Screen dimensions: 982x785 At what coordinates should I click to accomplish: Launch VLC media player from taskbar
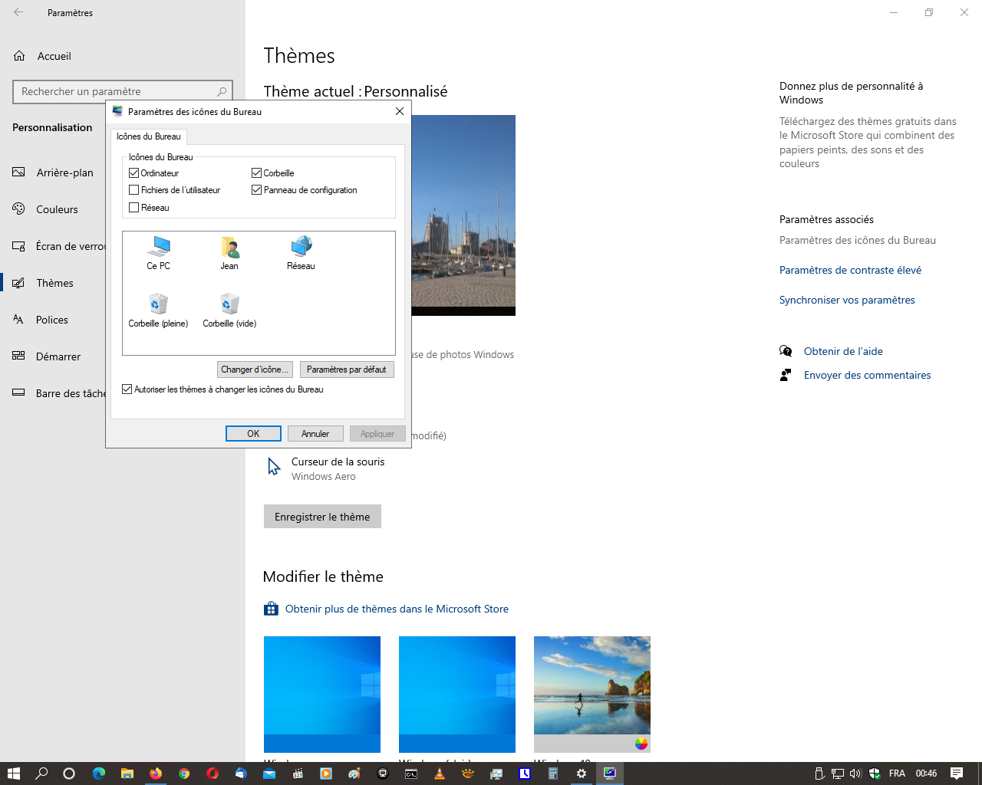click(x=440, y=774)
